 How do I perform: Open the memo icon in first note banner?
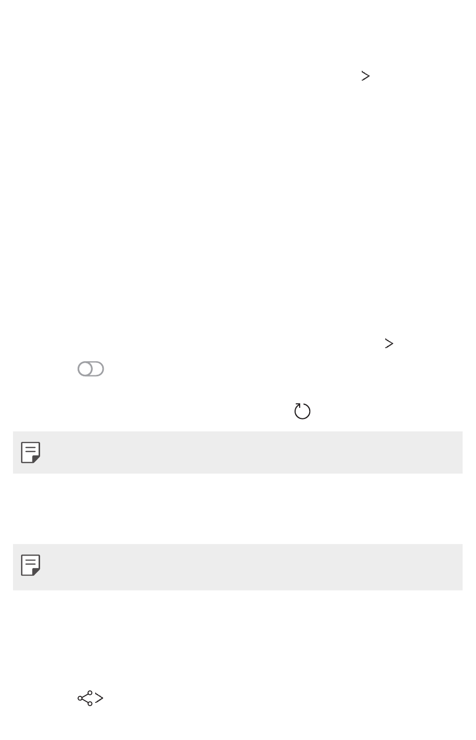pyautogui.click(x=31, y=452)
